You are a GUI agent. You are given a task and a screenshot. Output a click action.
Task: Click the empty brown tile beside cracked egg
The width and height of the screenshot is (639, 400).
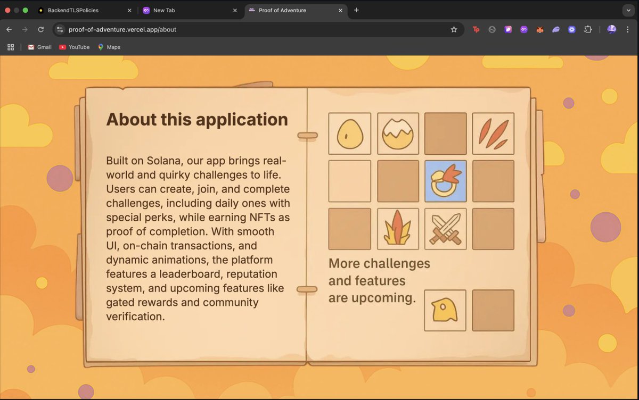pyautogui.click(x=446, y=134)
